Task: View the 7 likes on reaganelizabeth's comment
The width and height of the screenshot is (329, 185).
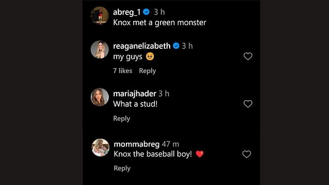Action: (x=123, y=71)
